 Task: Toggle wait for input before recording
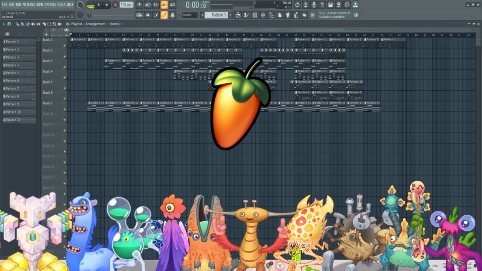coord(148,5)
